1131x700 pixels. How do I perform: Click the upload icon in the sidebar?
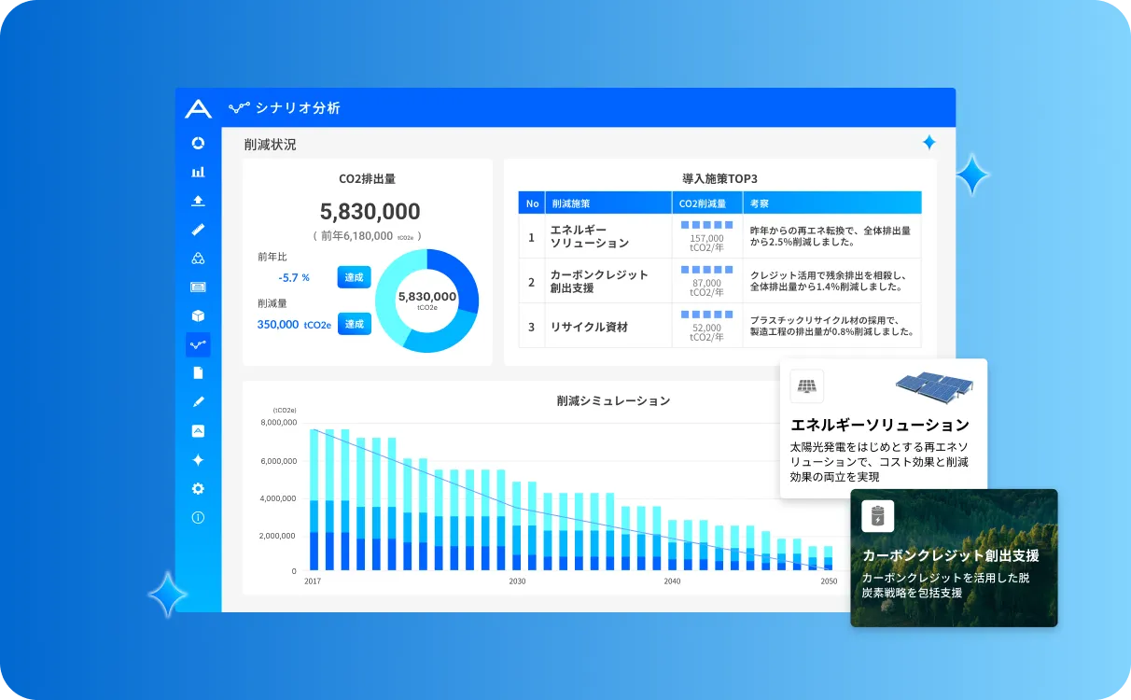click(x=198, y=201)
